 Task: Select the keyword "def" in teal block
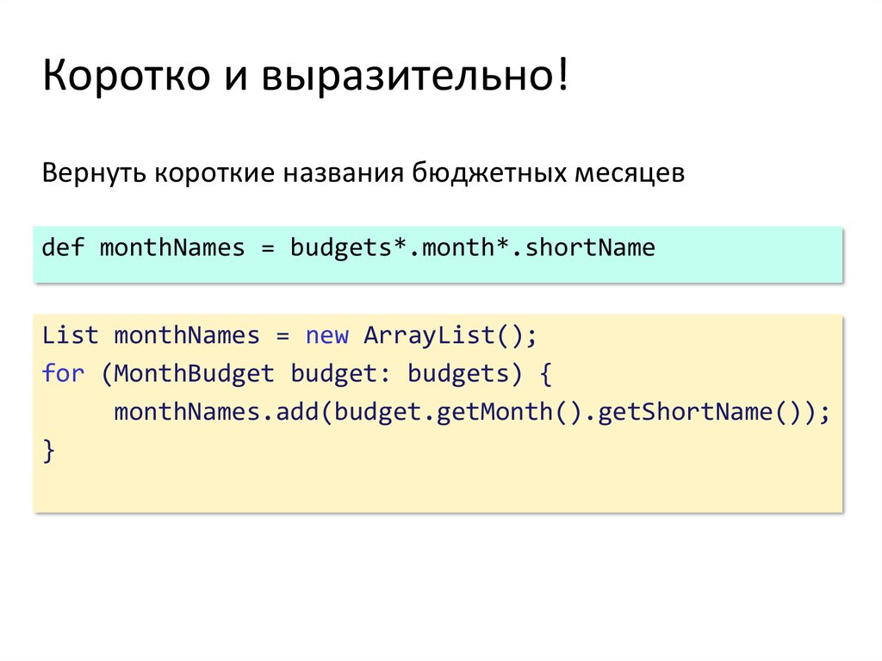coord(63,247)
